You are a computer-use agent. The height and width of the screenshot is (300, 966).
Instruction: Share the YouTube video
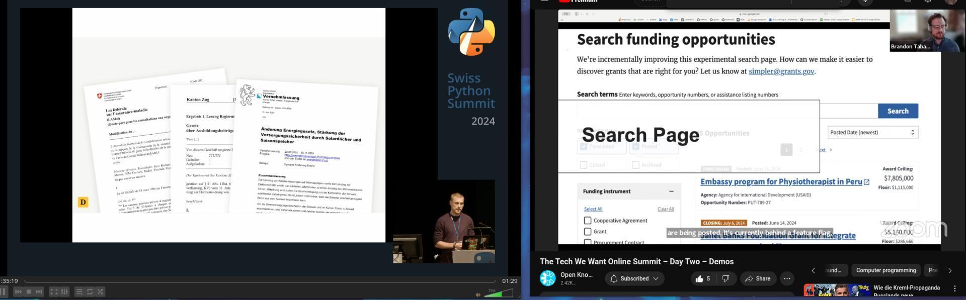point(758,278)
